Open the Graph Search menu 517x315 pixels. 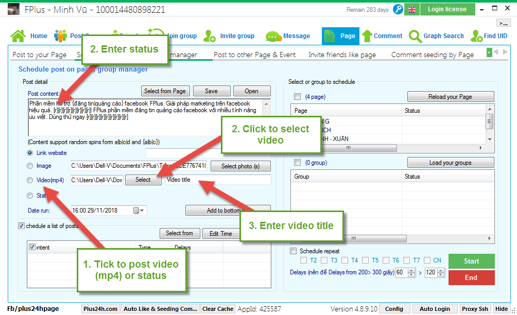[444, 36]
